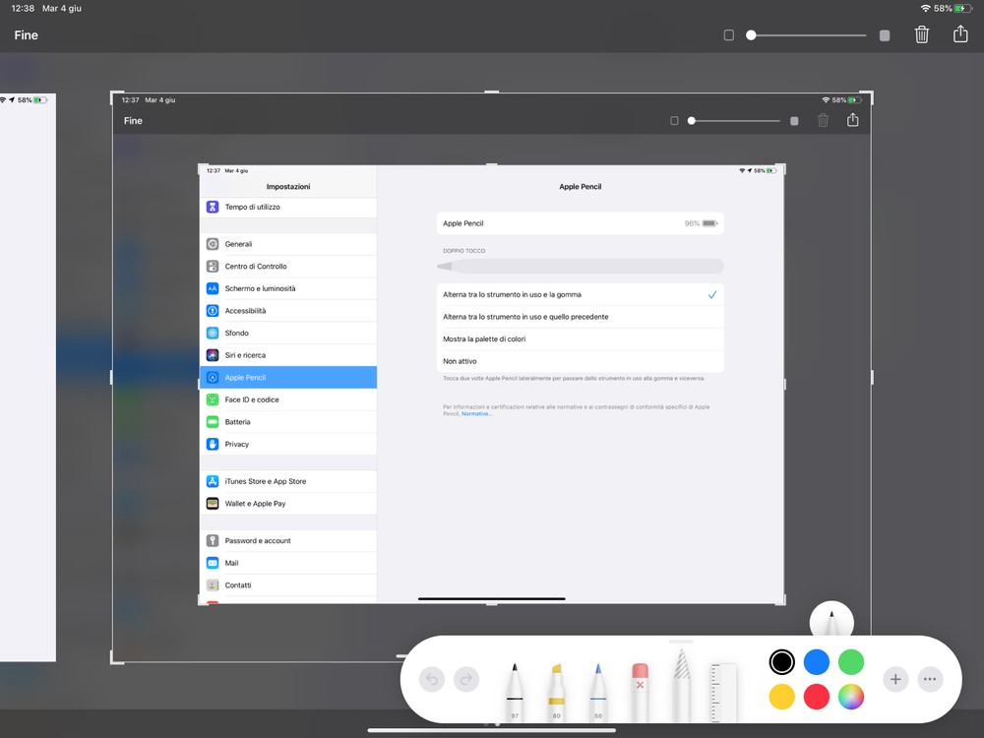This screenshot has width=984, height=738.
Task: Click the blue Normative link
Action: click(476, 413)
